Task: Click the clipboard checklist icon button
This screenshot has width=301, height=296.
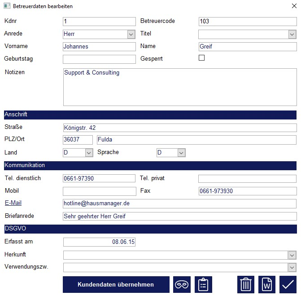Action: 203,285
